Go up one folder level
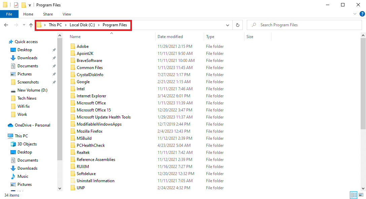 (x=31, y=25)
